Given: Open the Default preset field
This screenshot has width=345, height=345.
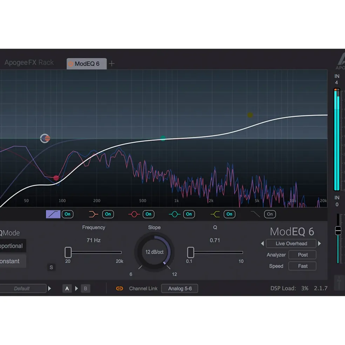Looking at the screenshot, I should 23,289.
